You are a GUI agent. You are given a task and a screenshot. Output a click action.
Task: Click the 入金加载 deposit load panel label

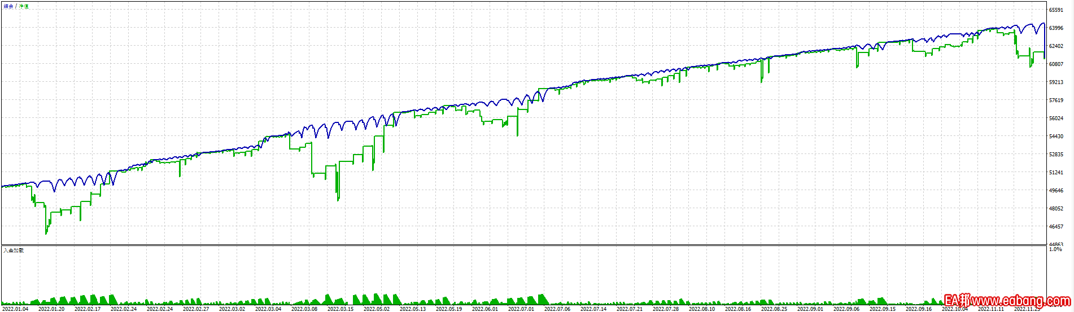click(14, 251)
